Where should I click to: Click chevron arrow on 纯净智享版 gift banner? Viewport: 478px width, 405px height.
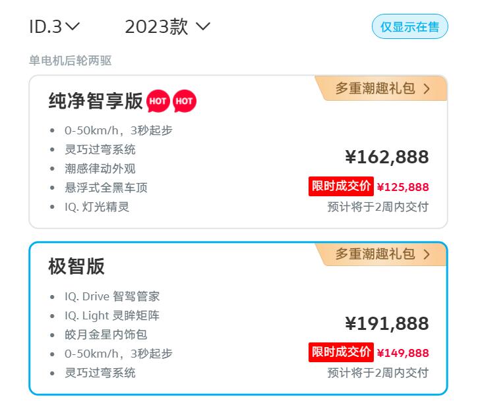click(427, 88)
